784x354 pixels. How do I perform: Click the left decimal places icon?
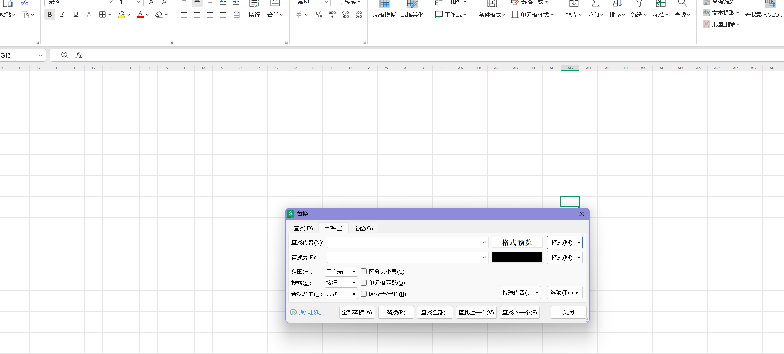(x=345, y=15)
